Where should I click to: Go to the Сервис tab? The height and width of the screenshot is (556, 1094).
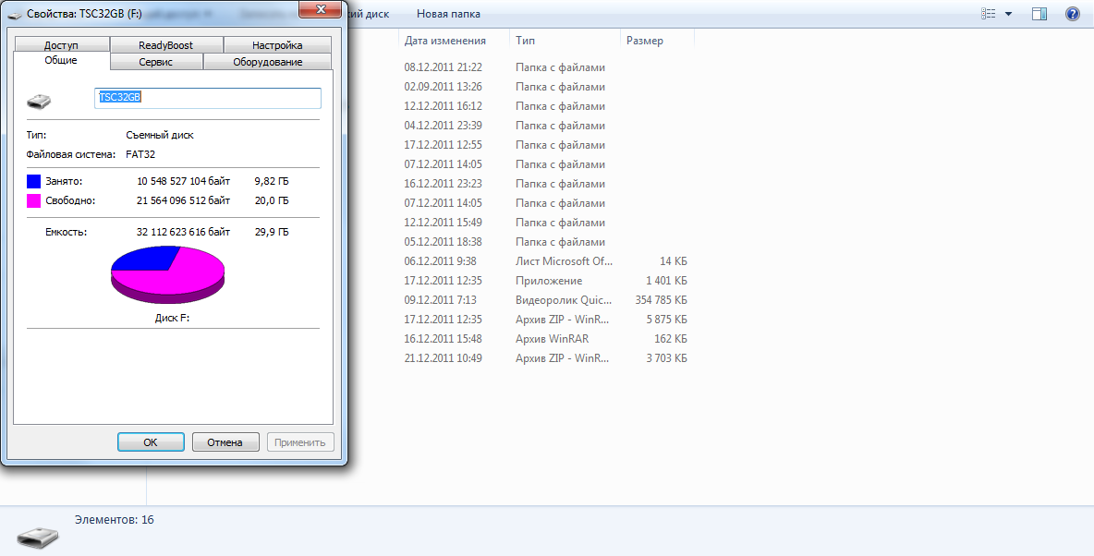[x=155, y=62]
